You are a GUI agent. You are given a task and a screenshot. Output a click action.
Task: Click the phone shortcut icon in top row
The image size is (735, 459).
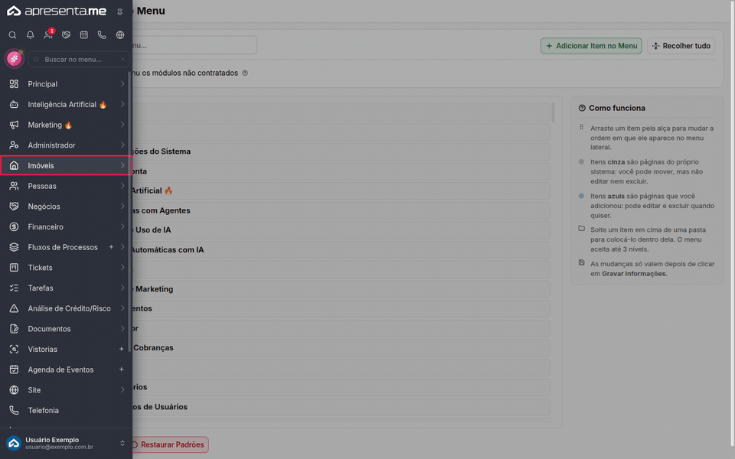pos(102,35)
